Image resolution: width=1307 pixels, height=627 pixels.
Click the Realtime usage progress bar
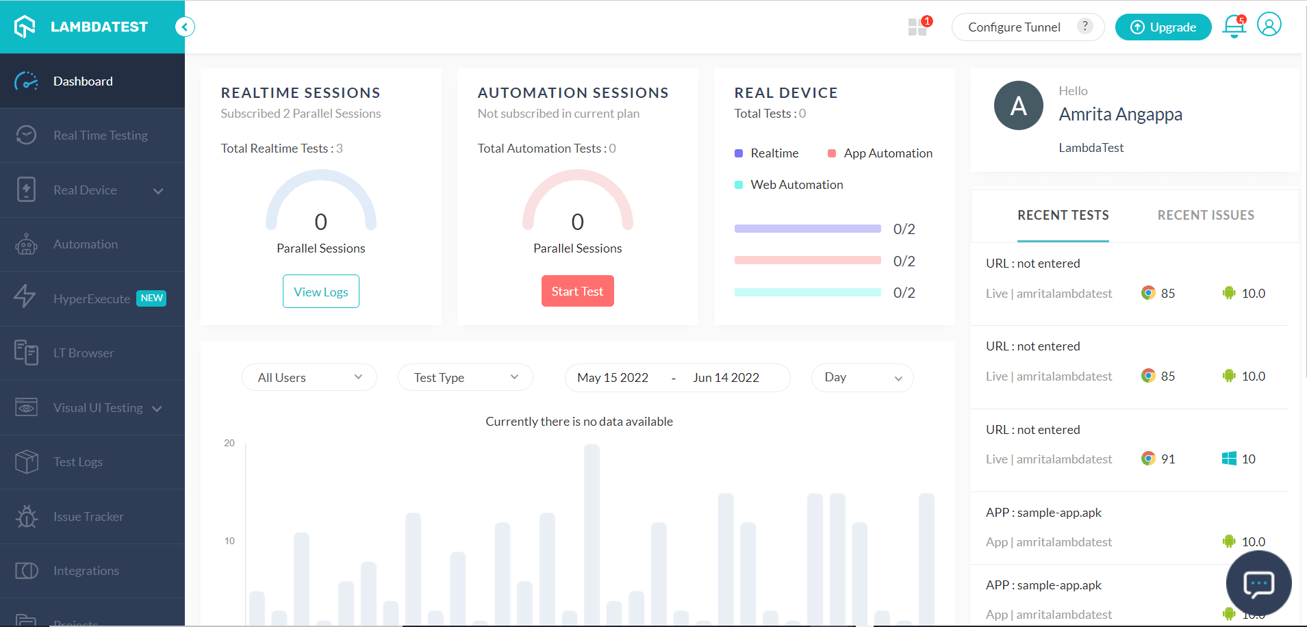click(x=807, y=229)
